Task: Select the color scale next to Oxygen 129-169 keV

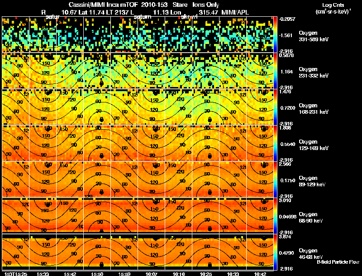Action: (x=275, y=143)
